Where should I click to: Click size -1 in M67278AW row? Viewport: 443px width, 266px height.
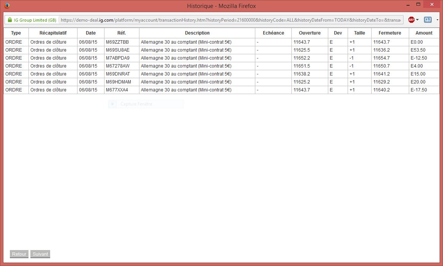coord(351,66)
